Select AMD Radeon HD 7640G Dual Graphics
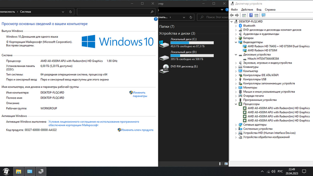 279,46
